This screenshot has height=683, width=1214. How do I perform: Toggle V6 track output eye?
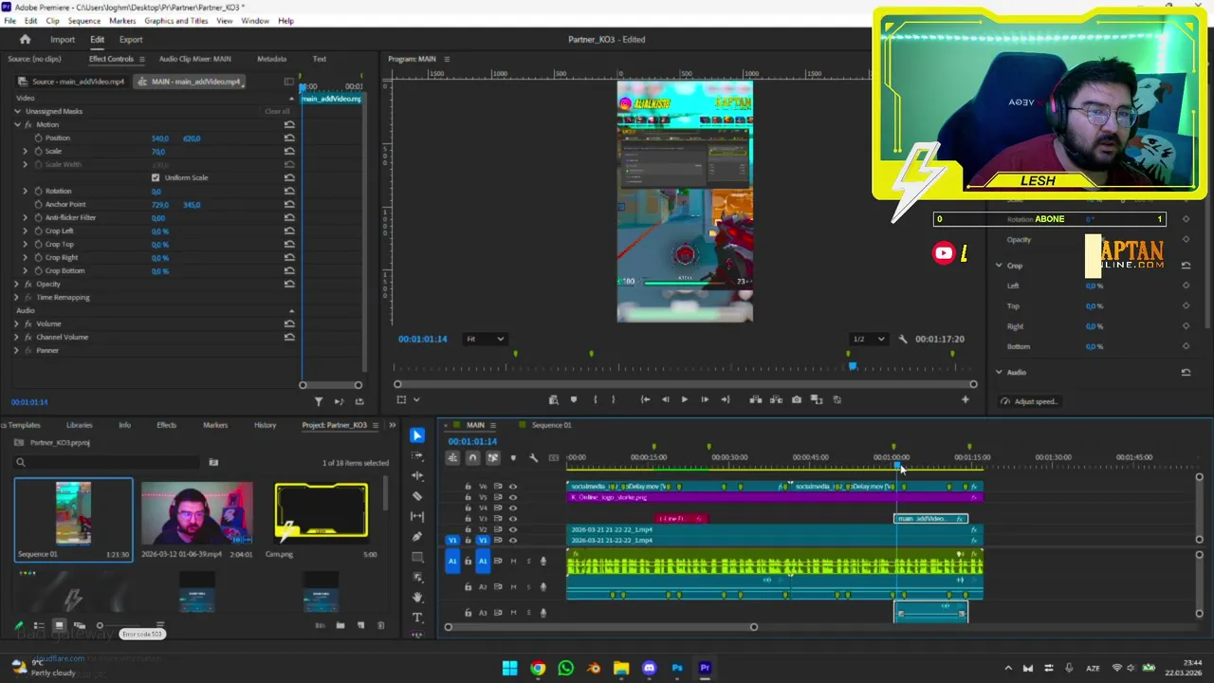tap(513, 487)
